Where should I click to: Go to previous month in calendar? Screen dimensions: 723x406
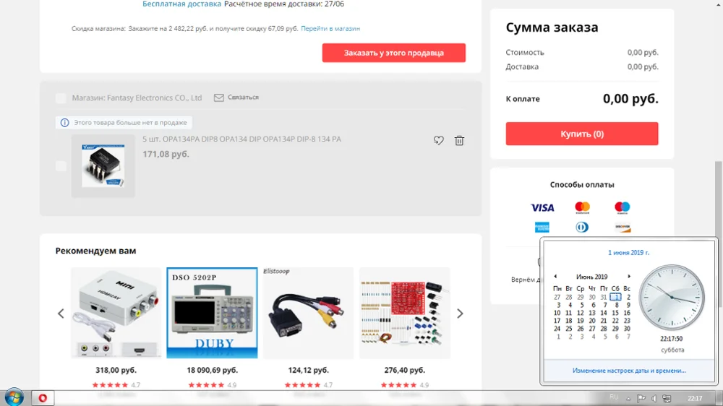555,277
